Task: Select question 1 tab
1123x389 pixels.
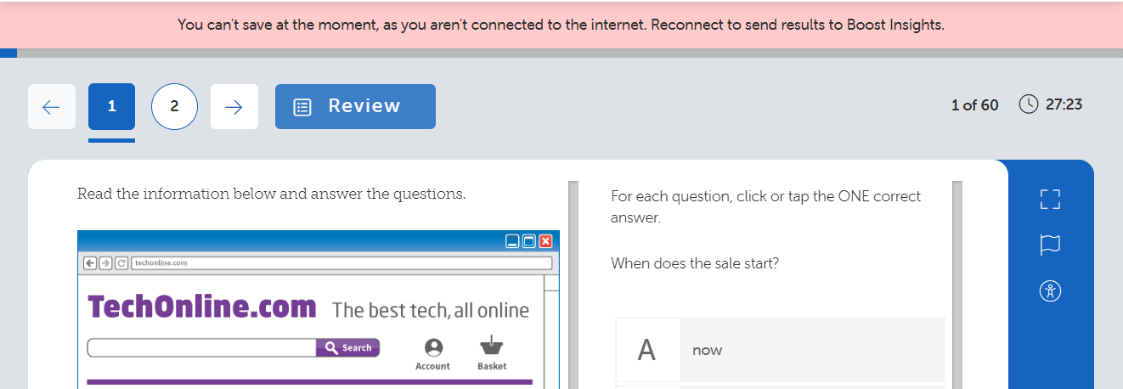Action: point(111,106)
